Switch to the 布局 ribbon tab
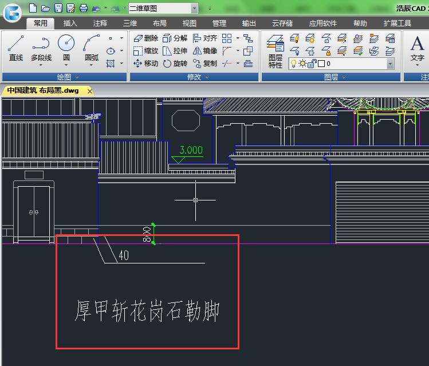Viewport: 429px width, 366px height. point(160,23)
